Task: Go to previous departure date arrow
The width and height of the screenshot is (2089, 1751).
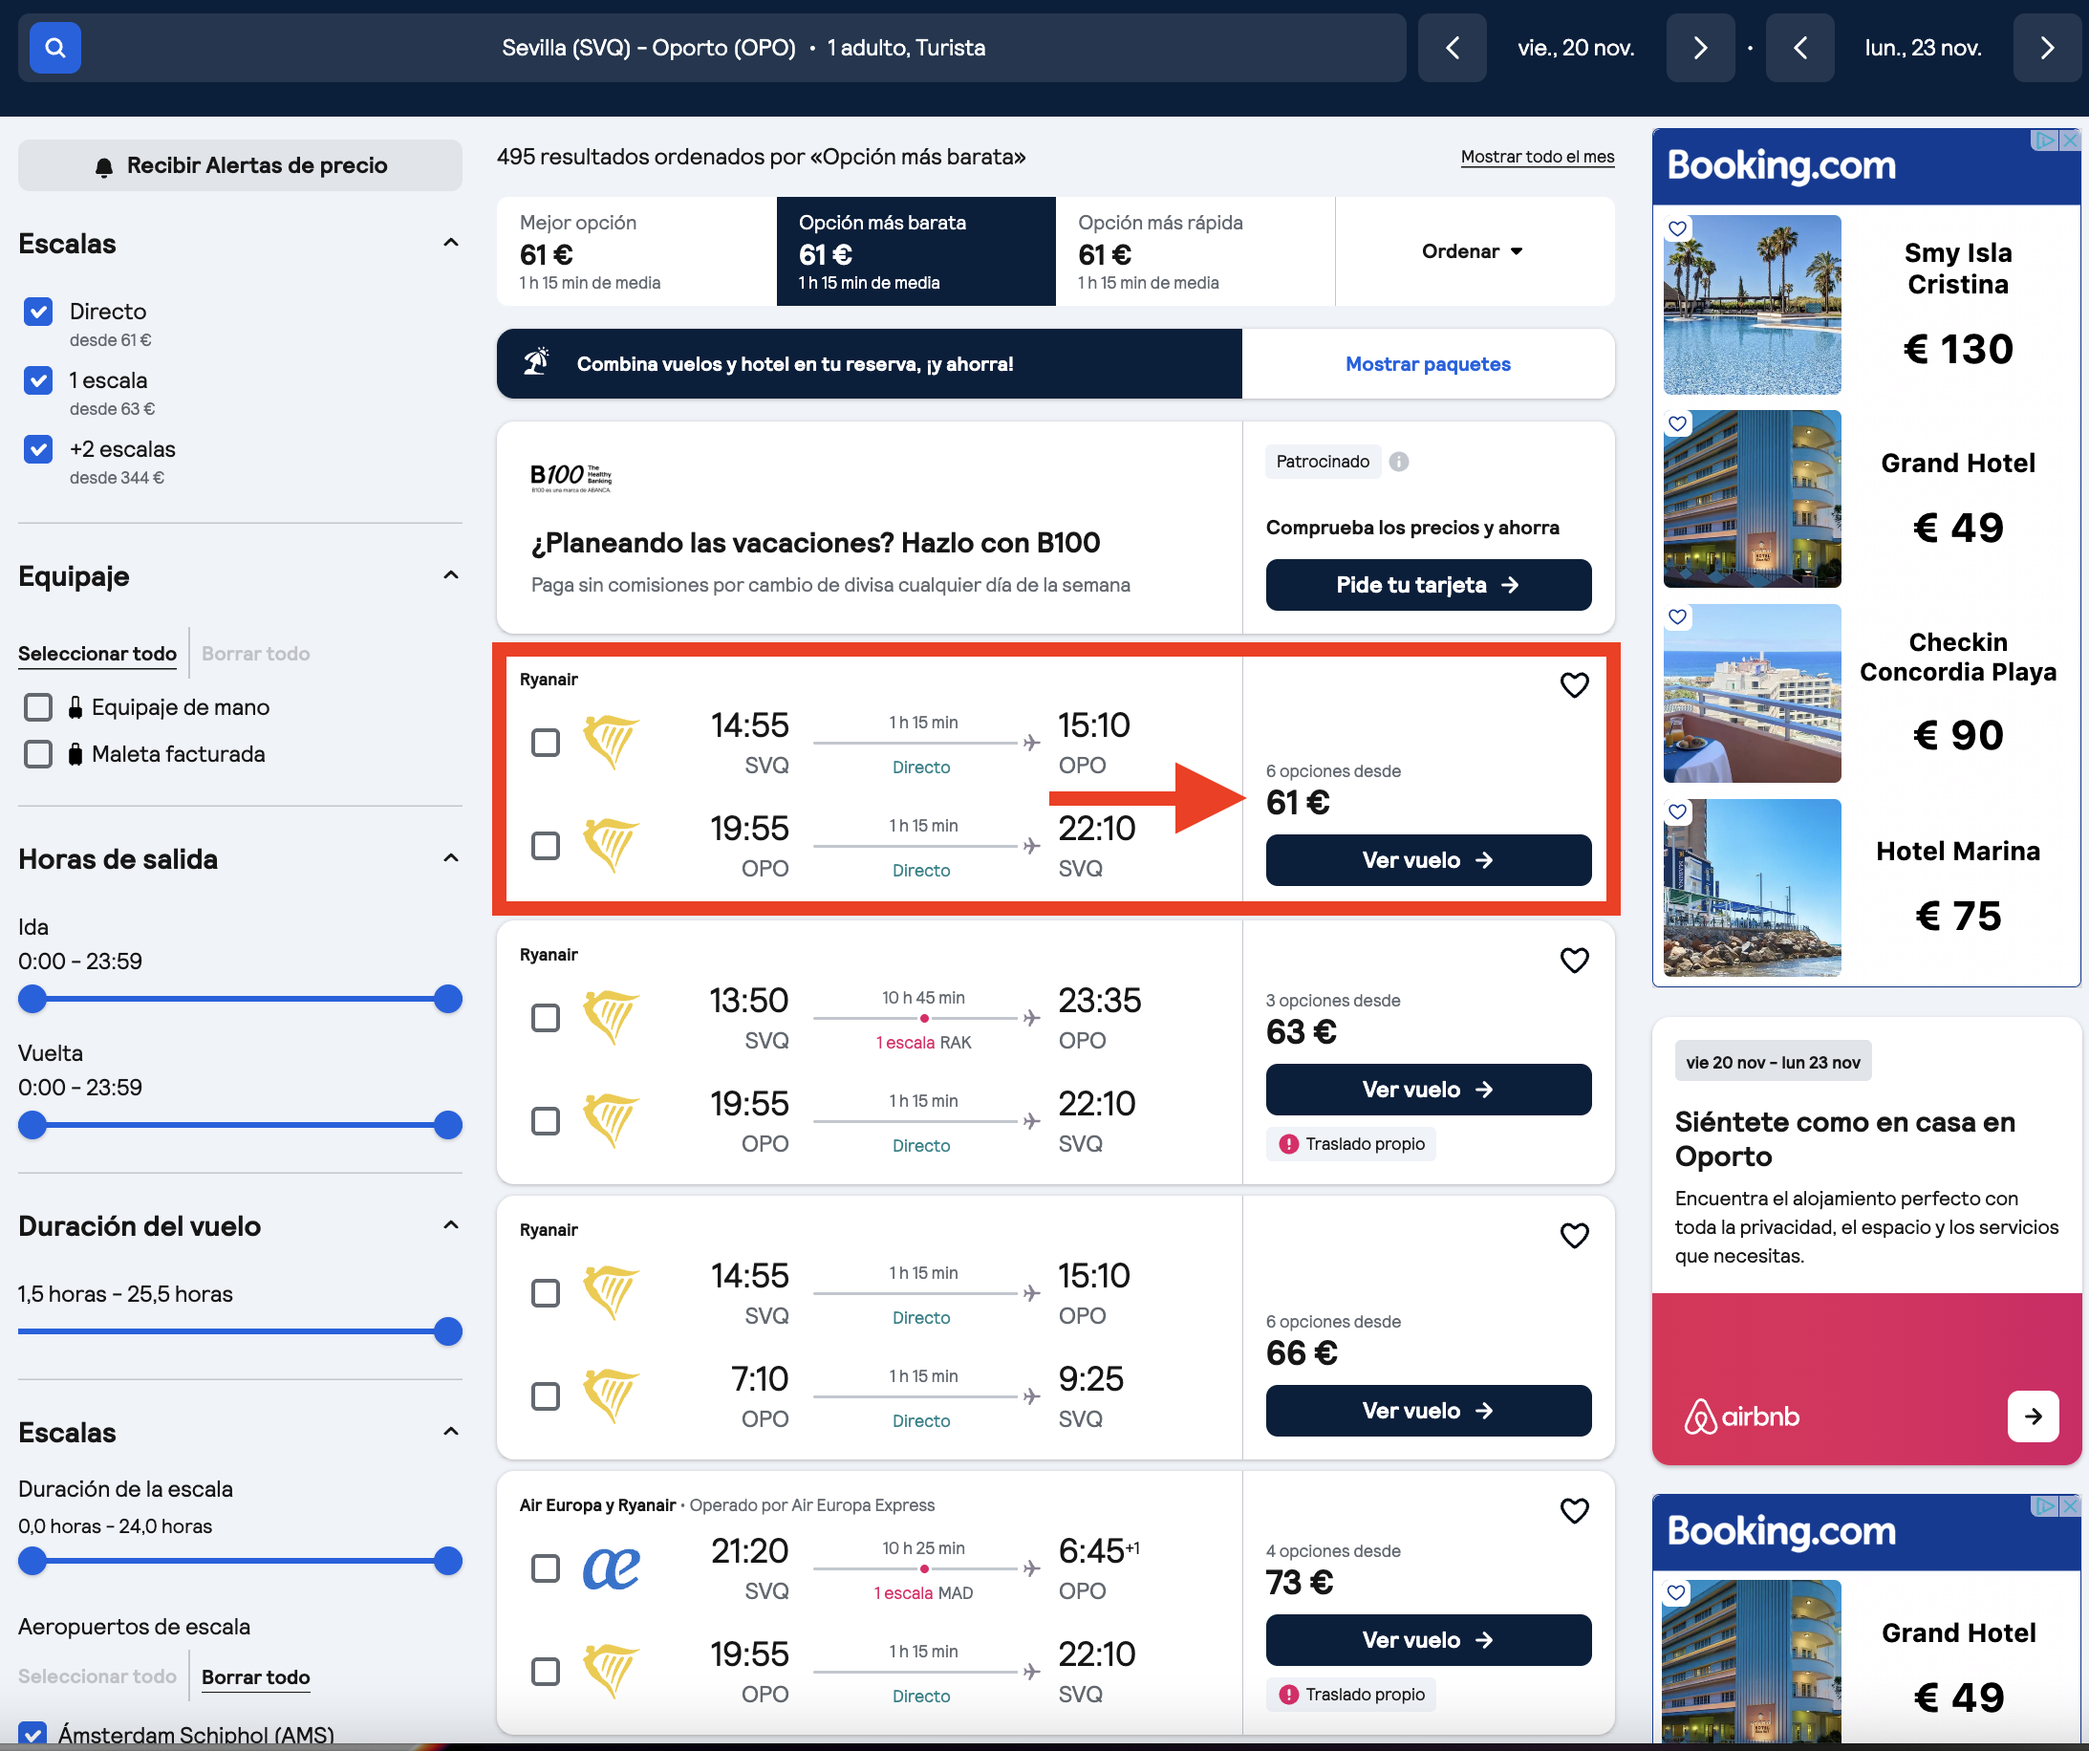Action: 1452,48
